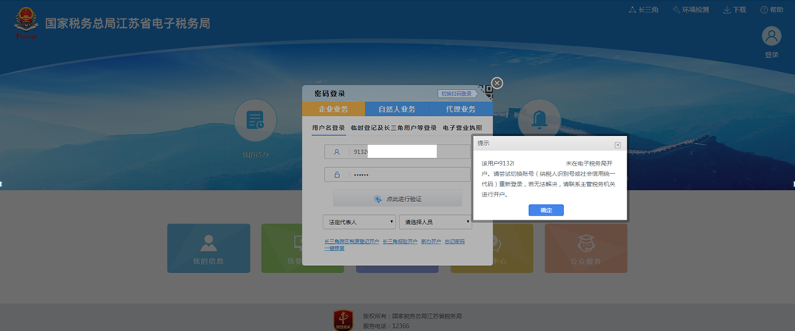Focus the password input field
Screen dimensions: 795x331
tap(397, 174)
